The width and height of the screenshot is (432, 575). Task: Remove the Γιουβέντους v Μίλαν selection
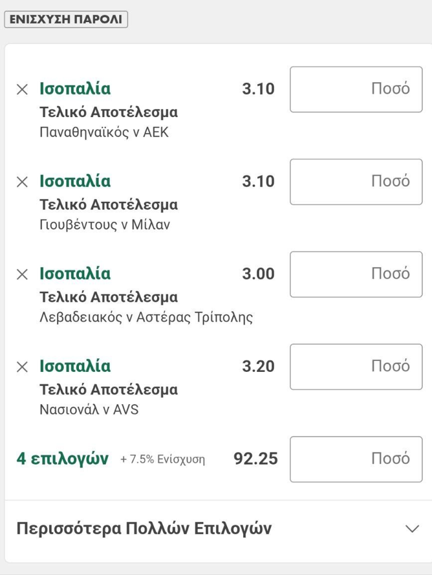(23, 182)
